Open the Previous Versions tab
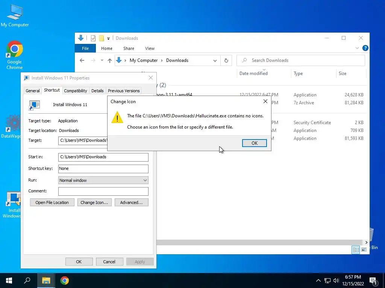This screenshot has height=288, width=385. (x=124, y=91)
